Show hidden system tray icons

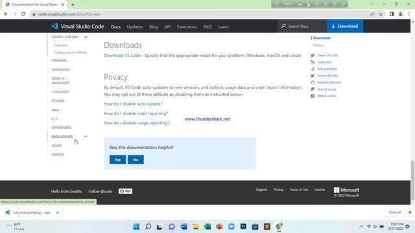361,227
